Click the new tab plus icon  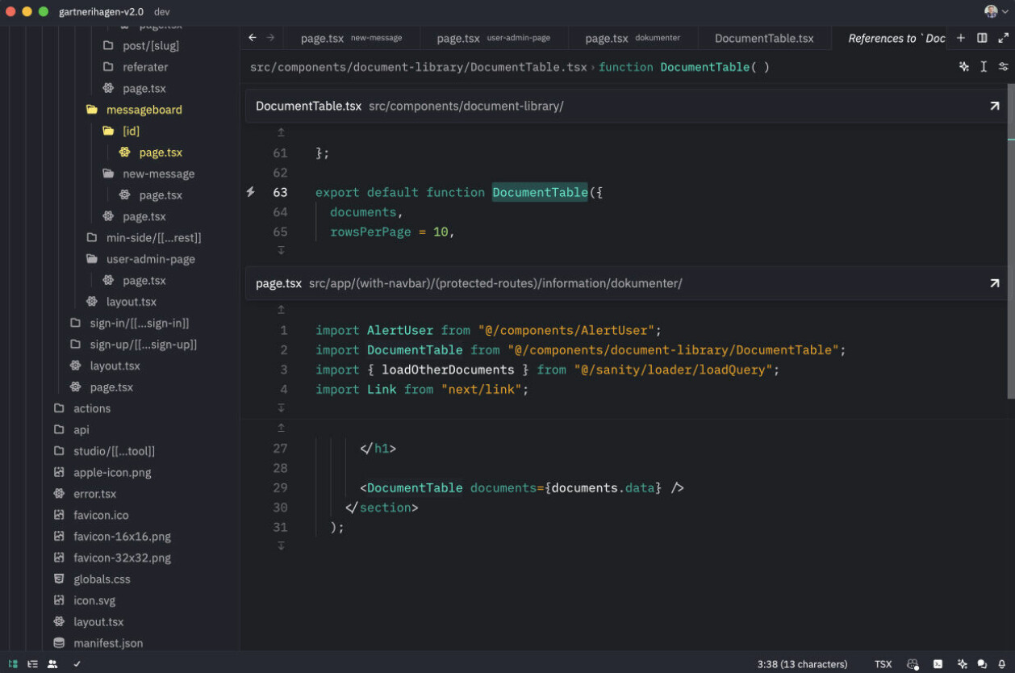pyautogui.click(x=960, y=38)
